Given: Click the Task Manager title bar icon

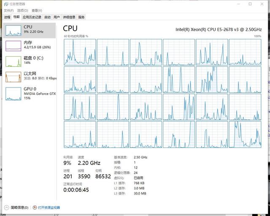Looking at the screenshot, I should (x=6, y=4).
